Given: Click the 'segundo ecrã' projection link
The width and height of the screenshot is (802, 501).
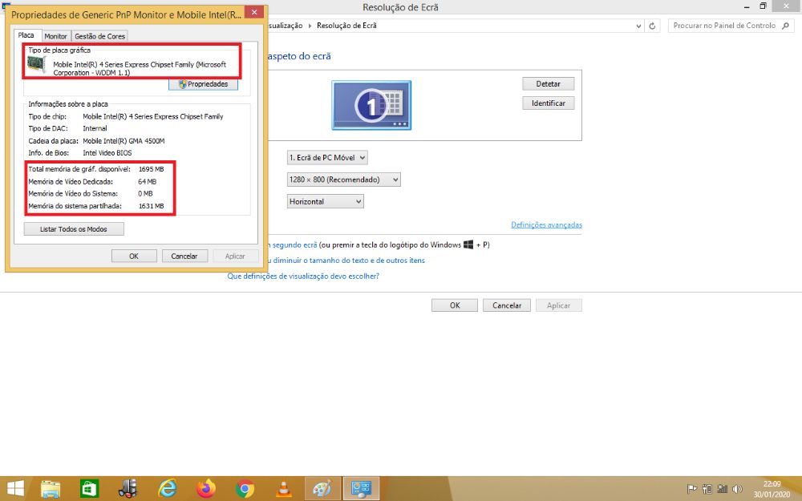Looking at the screenshot, I should click(294, 244).
